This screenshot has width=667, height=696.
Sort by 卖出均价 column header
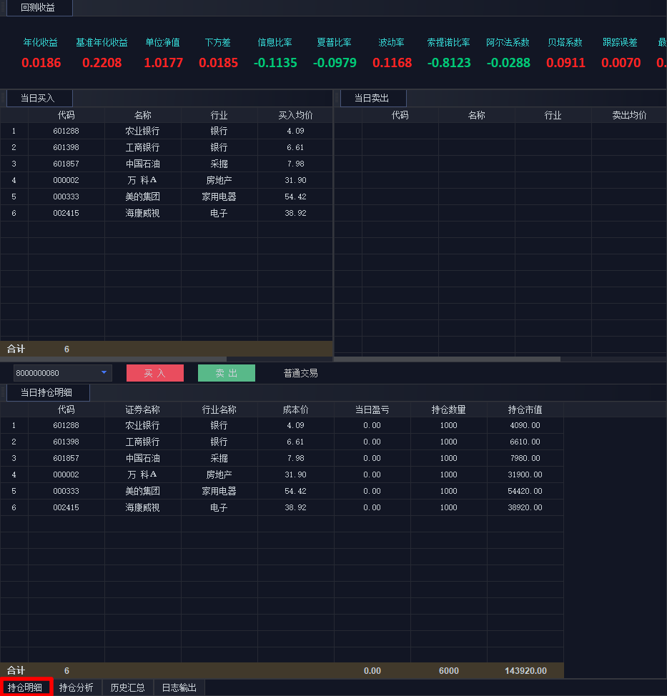(x=629, y=115)
